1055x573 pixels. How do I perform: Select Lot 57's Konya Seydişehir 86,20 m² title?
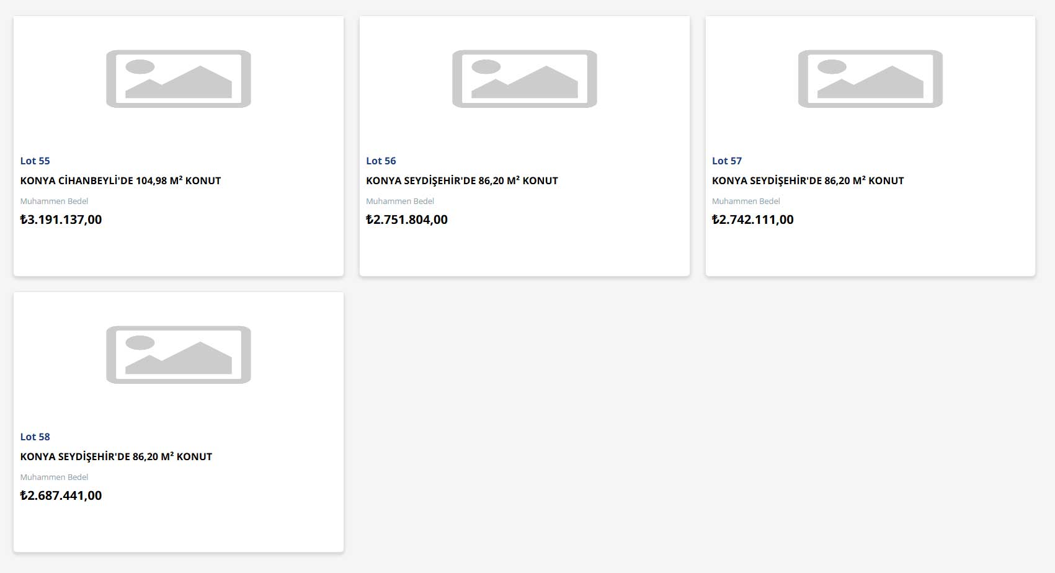tap(808, 180)
